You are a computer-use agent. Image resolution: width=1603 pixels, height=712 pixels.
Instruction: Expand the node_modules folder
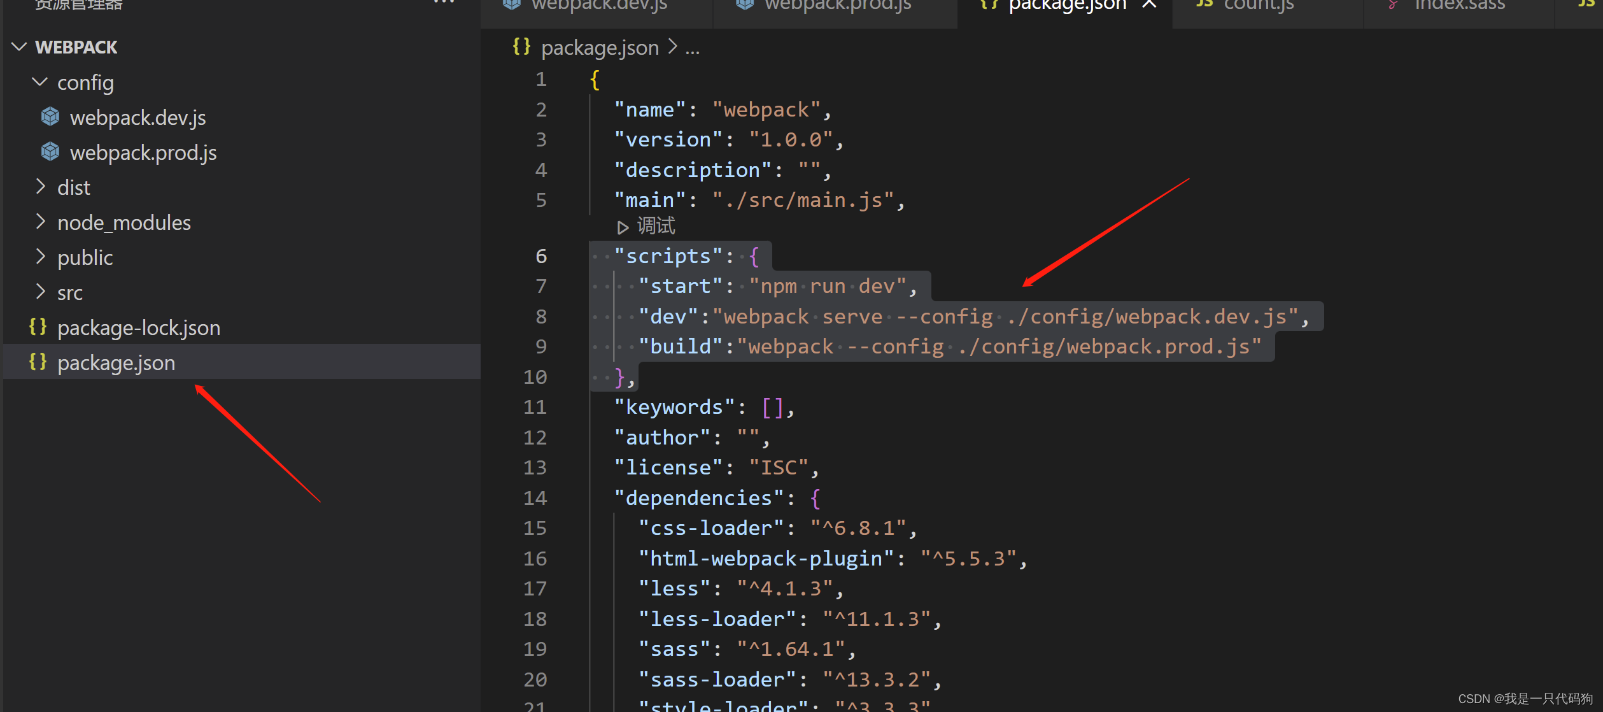tap(40, 222)
